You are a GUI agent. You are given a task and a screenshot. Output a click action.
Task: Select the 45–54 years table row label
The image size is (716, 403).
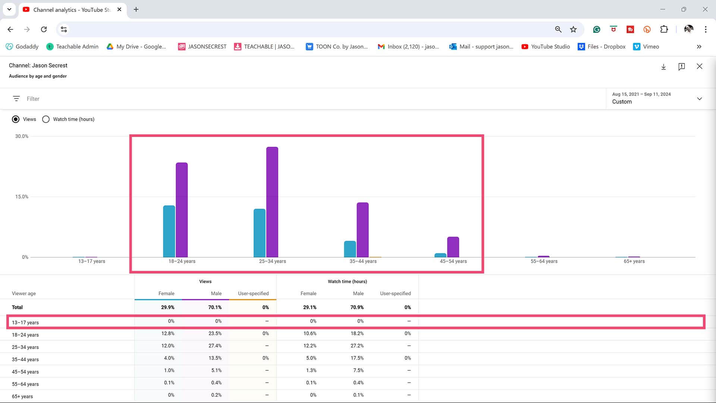point(25,372)
